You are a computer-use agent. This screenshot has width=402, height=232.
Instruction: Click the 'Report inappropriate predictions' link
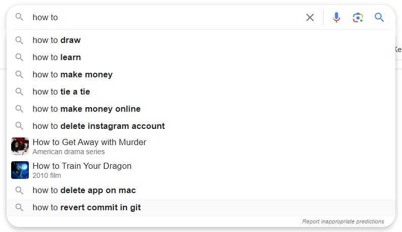pos(343,221)
